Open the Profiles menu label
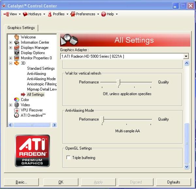The width and height of the screenshot is (196, 189). click(x=59, y=14)
